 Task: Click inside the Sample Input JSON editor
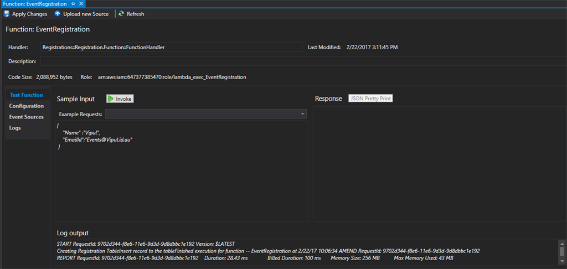pos(182,170)
